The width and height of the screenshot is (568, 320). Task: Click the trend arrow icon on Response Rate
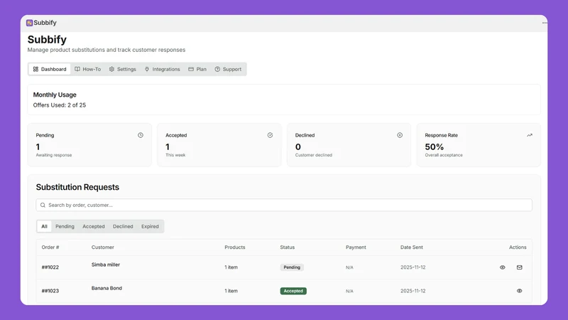pos(529,135)
